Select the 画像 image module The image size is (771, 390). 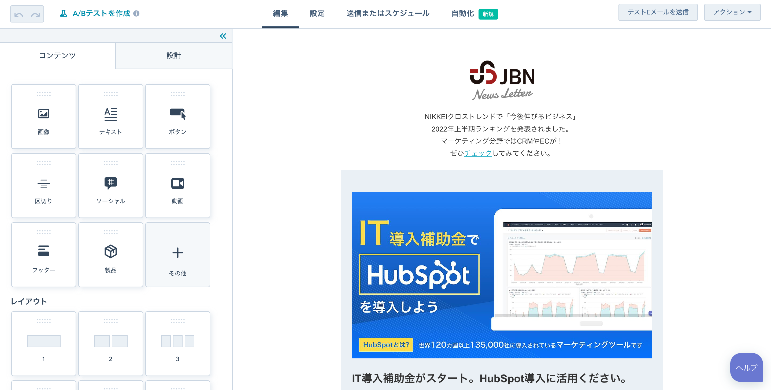click(44, 116)
